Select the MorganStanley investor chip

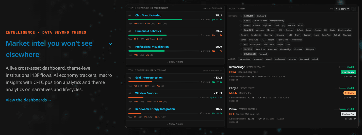tap(277, 21)
